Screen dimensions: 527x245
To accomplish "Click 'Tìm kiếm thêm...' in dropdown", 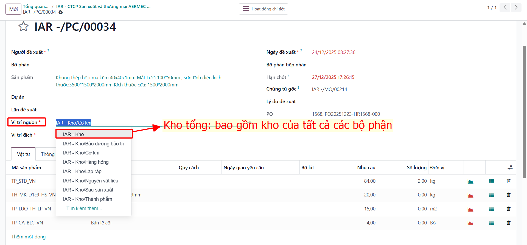I will pyautogui.click(x=84, y=209).
